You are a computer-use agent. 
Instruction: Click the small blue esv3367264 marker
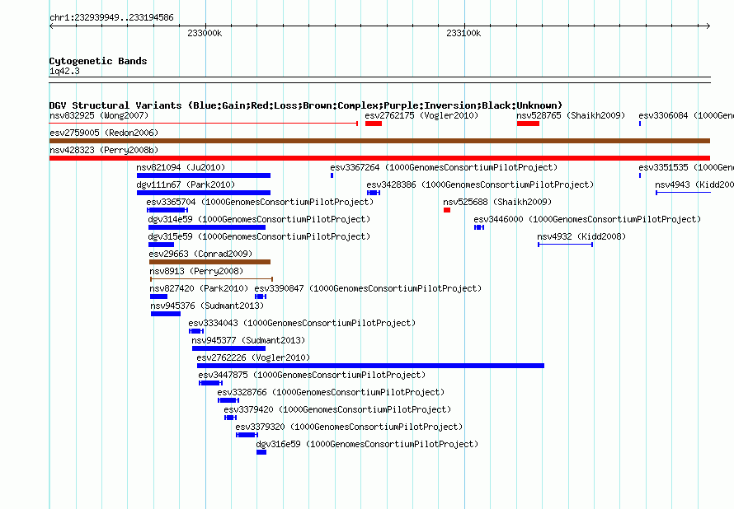(332, 175)
